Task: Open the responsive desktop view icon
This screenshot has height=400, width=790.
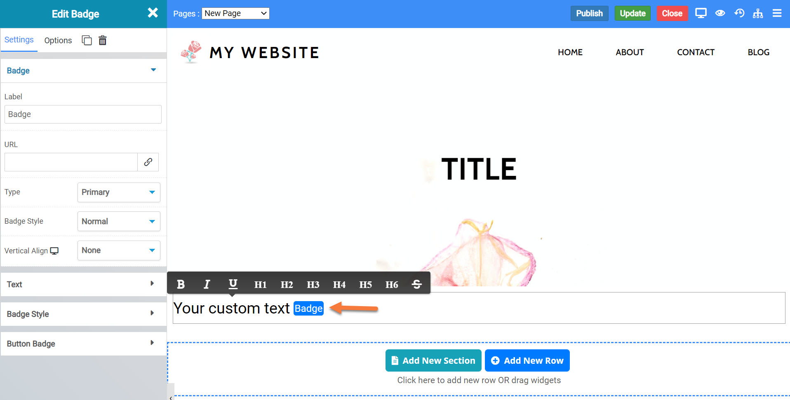Action: [x=701, y=14]
